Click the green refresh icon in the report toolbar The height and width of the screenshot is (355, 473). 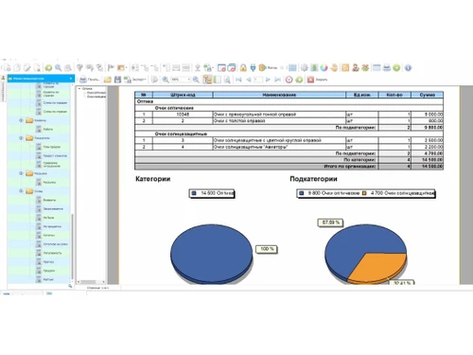click(x=299, y=80)
